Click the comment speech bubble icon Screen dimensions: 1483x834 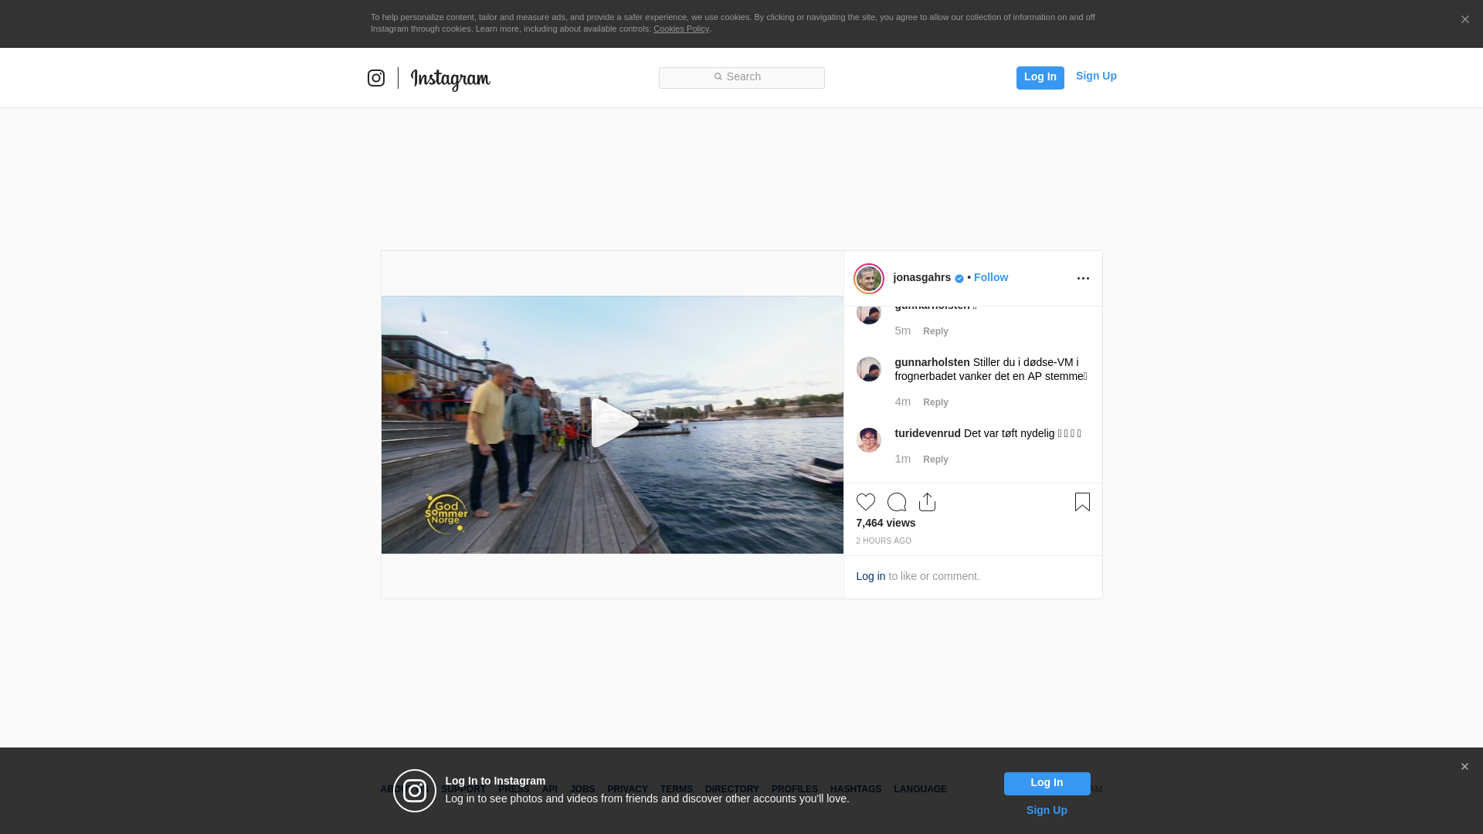(896, 502)
